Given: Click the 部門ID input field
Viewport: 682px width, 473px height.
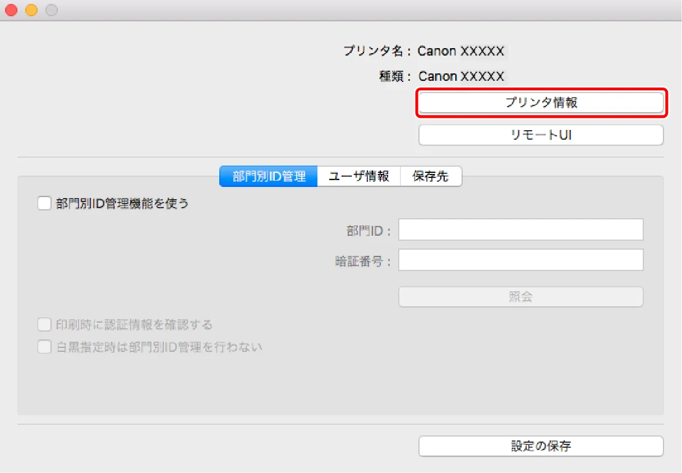Looking at the screenshot, I should 521,230.
